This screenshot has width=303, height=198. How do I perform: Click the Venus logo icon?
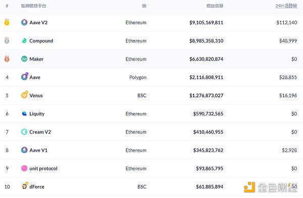tap(25, 95)
